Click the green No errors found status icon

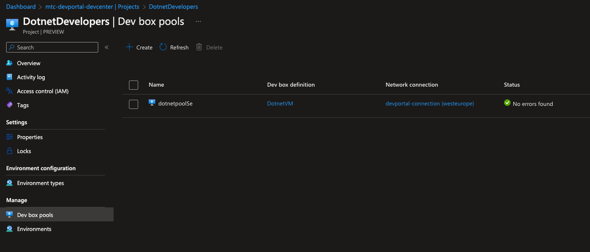508,103
